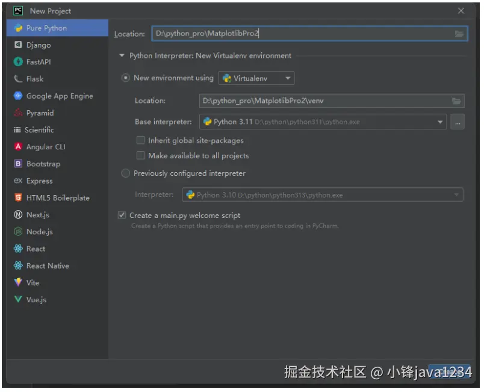Select the Vue.js label
Screen dimensions: 484x392
[x=37, y=300]
